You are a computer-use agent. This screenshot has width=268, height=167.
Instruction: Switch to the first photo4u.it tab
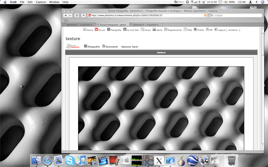click(79, 24)
